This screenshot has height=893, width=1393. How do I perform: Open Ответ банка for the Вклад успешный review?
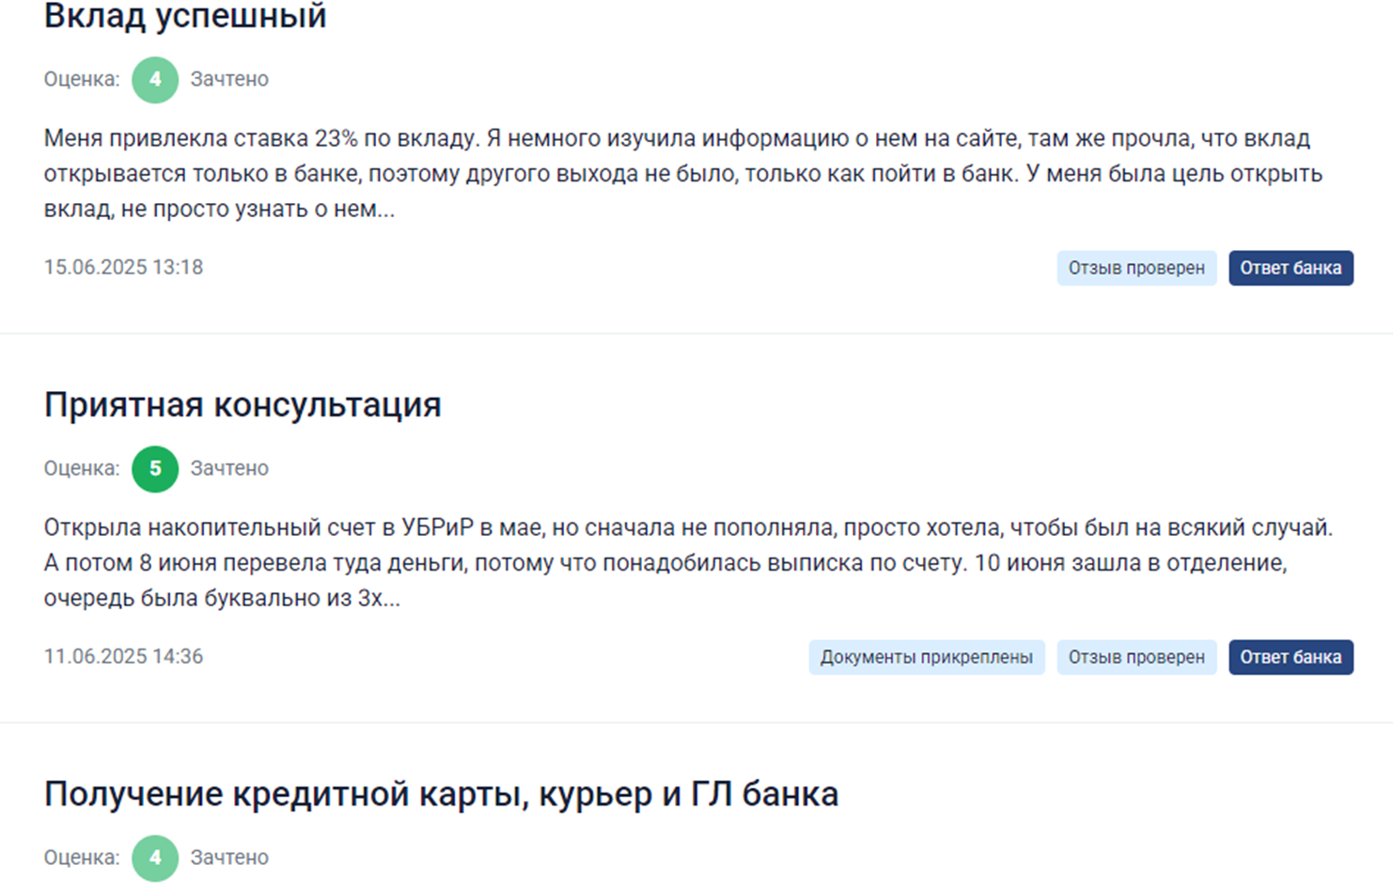[x=1291, y=268]
